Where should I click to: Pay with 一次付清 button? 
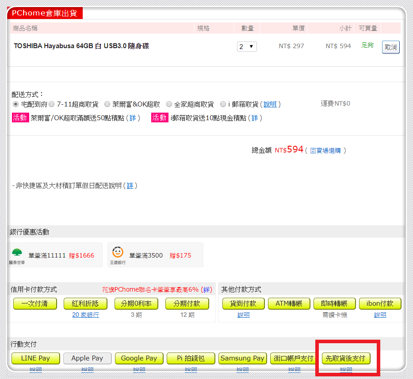35,304
